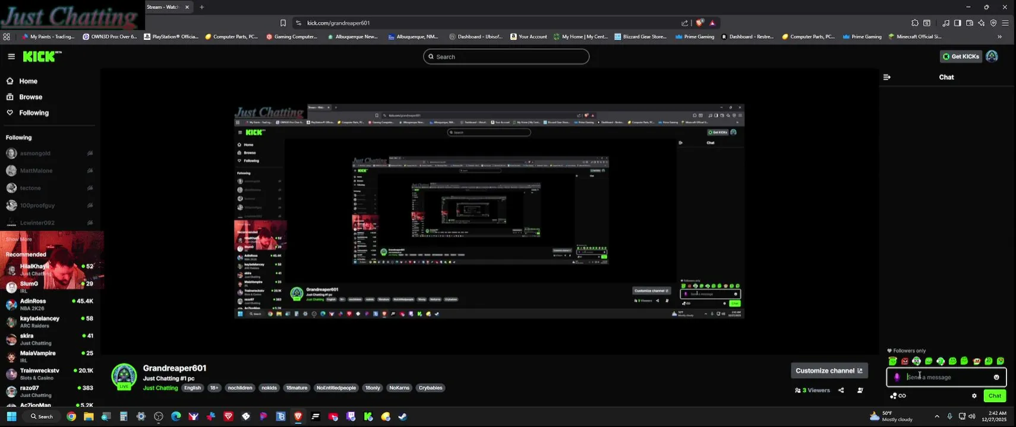Viewport: 1016px width, 427px height.
Task: Click the Get KICKs button
Action: click(961, 56)
